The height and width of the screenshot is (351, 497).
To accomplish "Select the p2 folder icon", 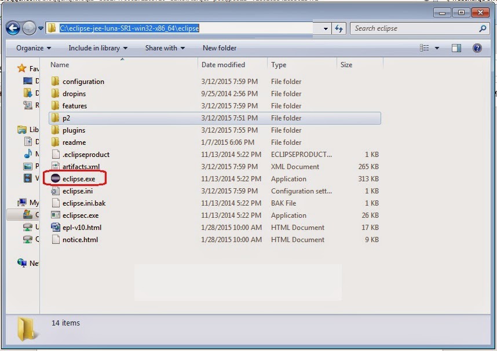I will (x=55, y=118).
